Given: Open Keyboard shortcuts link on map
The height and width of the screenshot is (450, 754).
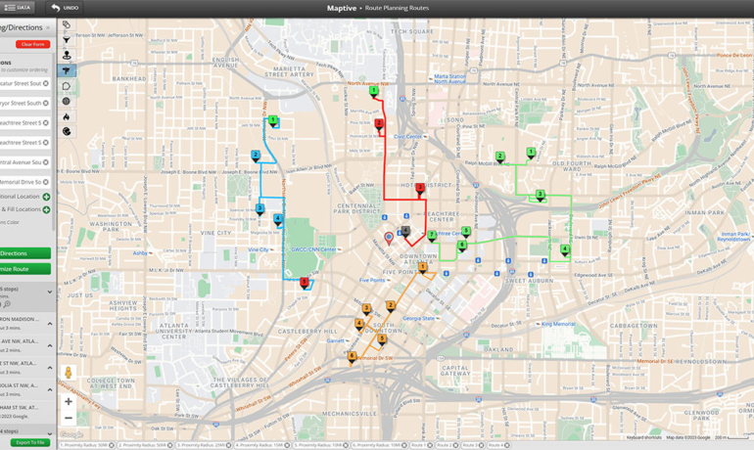Looking at the screenshot, I should coord(644,437).
